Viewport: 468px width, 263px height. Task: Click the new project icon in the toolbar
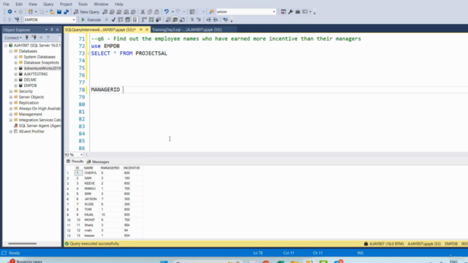click(31, 12)
